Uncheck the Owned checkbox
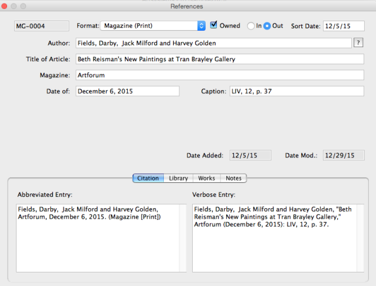 213,25
